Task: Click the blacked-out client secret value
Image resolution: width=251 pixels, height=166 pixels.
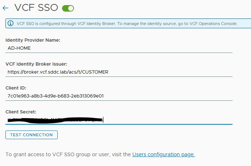Action: pyautogui.click(x=54, y=120)
